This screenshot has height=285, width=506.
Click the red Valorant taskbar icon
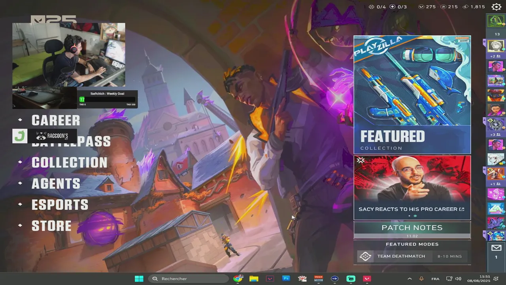[x=367, y=279]
